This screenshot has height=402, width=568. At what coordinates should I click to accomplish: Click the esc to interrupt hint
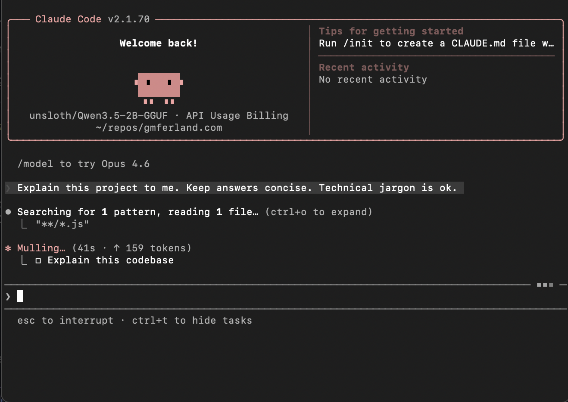click(x=65, y=321)
